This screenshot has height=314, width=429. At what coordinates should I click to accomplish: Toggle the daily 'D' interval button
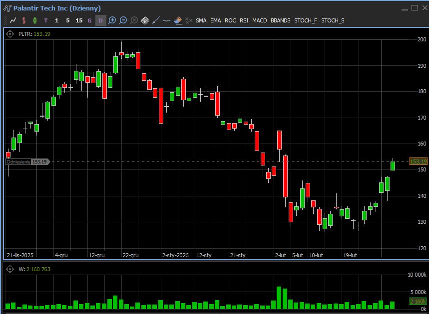(x=100, y=20)
